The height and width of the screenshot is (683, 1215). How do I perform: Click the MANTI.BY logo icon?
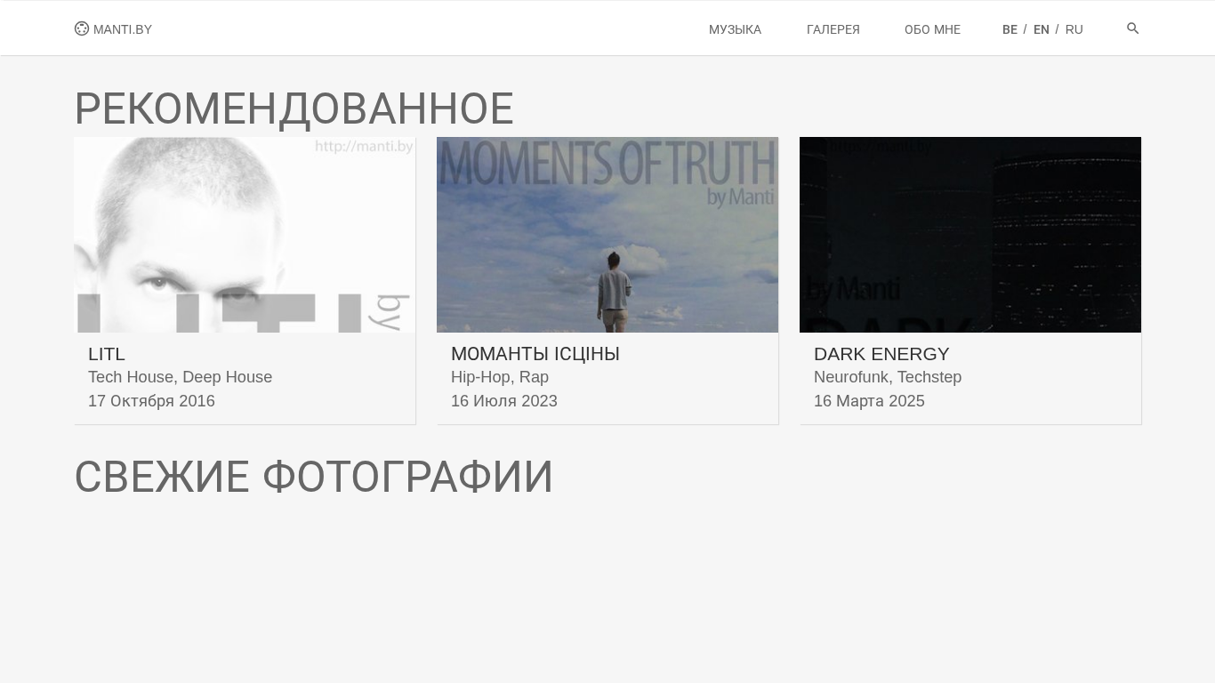[x=82, y=28]
